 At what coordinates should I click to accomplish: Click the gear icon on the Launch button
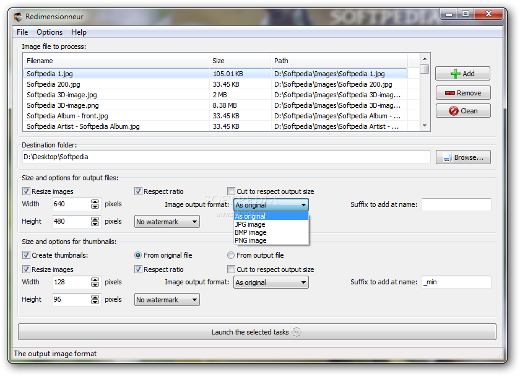[x=297, y=332]
